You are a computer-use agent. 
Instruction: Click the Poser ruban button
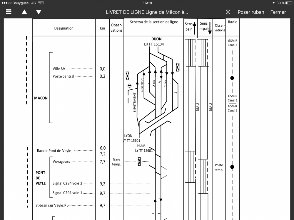click(x=251, y=12)
